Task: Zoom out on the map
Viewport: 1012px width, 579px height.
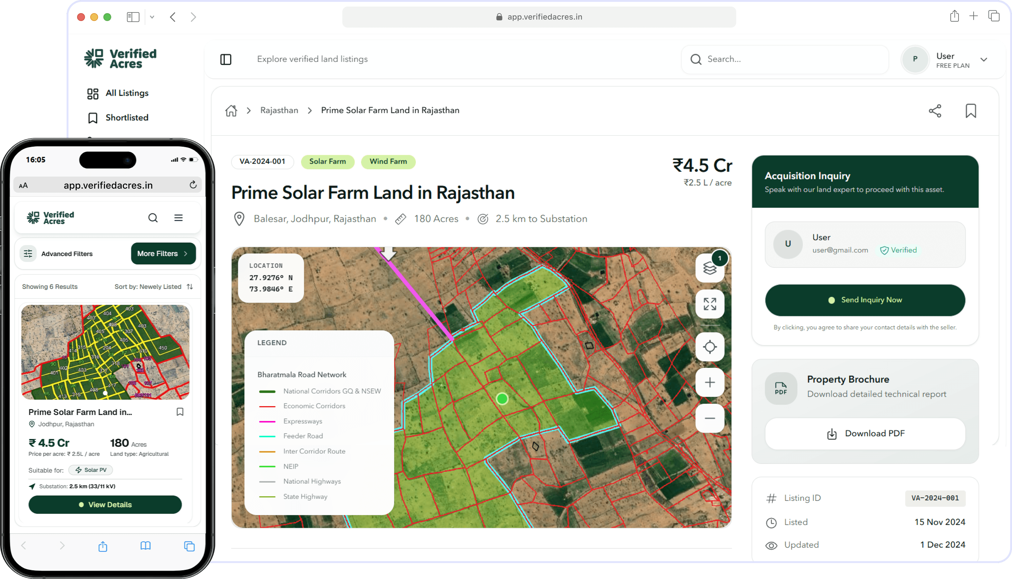Action: coord(710,418)
